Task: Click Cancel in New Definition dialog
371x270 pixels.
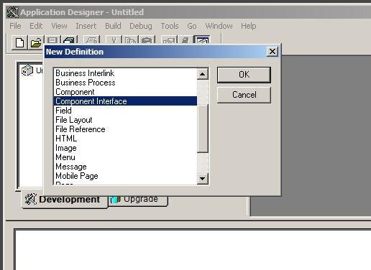Action: tap(244, 95)
